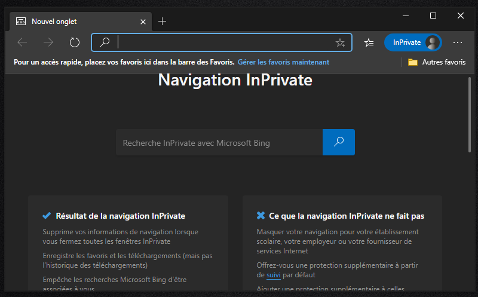Open the favorites list icon in the toolbar
The width and height of the screenshot is (478, 297).
pyautogui.click(x=369, y=42)
